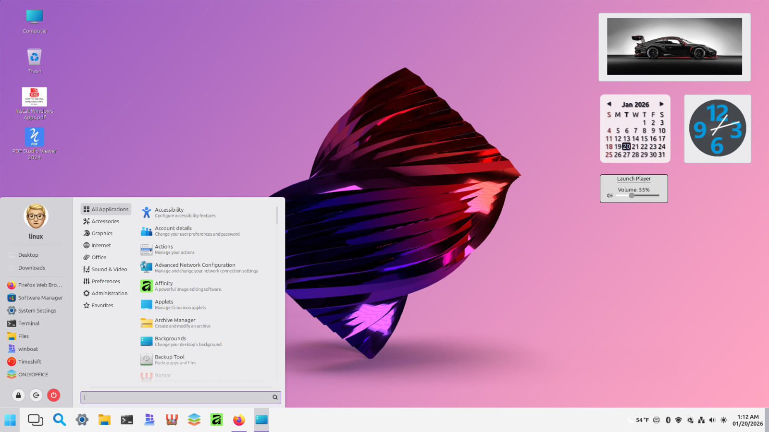Image resolution: width=769 pixels, height=432 pixels.
Task: Click the applications list scrollbar
Action: point(277,215)
